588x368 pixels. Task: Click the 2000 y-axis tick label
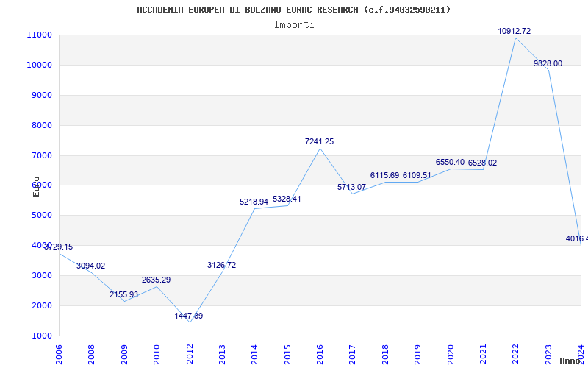(41, 305)
